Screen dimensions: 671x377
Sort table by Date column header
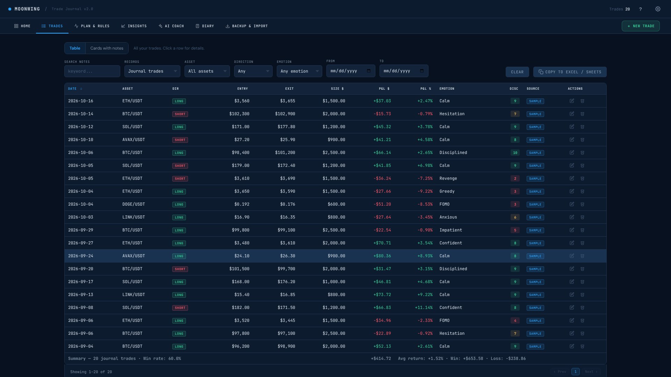pos(75,89)
